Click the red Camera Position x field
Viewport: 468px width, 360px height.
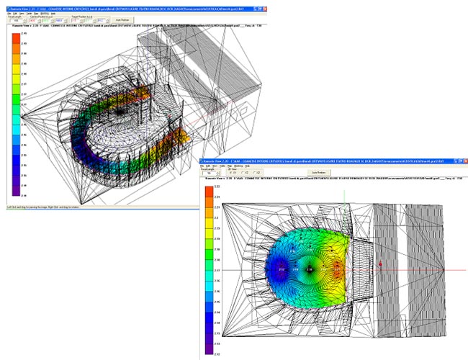(x=33, y=21)
